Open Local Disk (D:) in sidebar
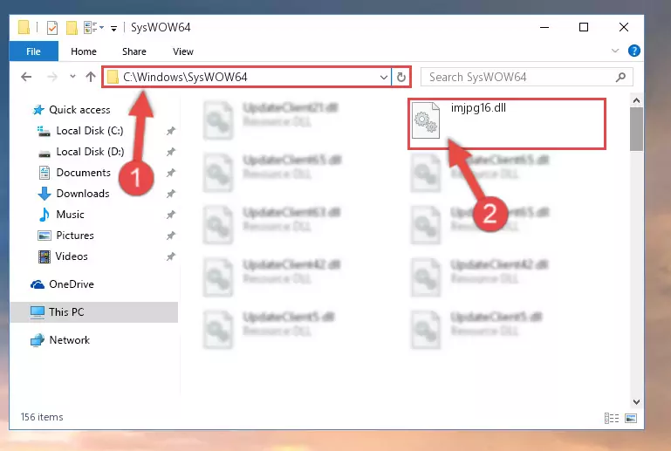The width and height of the screenshot is (671, 451). (x=90, y=152)
